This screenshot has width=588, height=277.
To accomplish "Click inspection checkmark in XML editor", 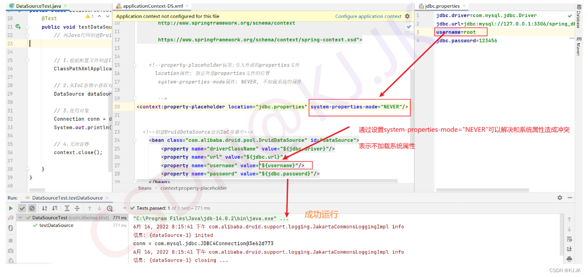I will tap(409, 27).
